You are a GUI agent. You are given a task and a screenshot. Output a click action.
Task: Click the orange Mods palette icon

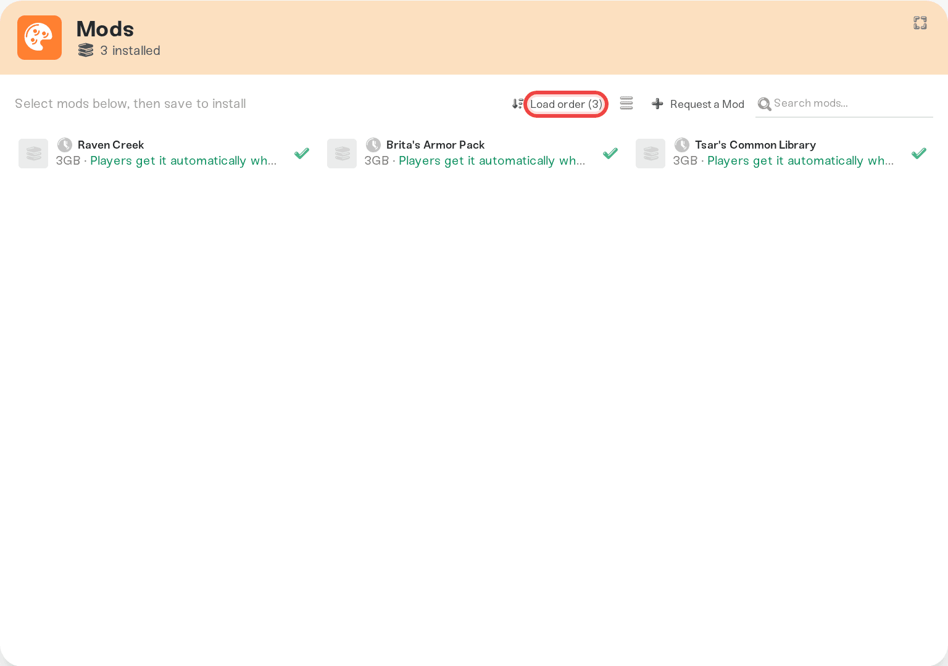pyautogui.click(x=39, y=38)
